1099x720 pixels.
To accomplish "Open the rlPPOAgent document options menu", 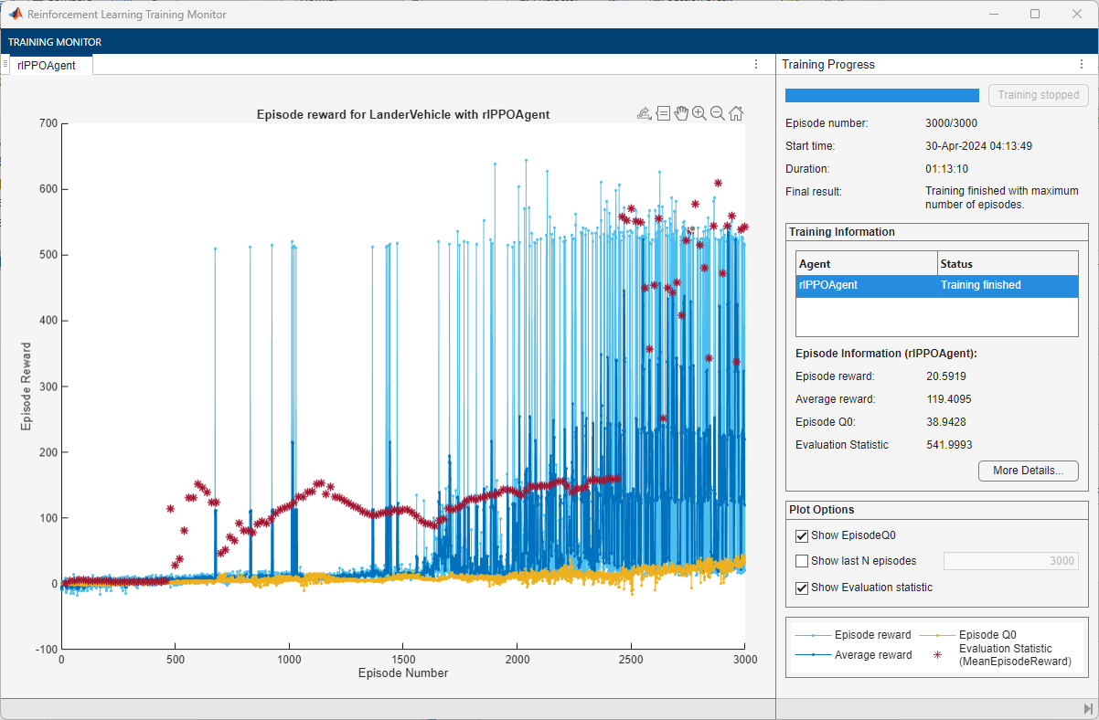I will 756,65.
